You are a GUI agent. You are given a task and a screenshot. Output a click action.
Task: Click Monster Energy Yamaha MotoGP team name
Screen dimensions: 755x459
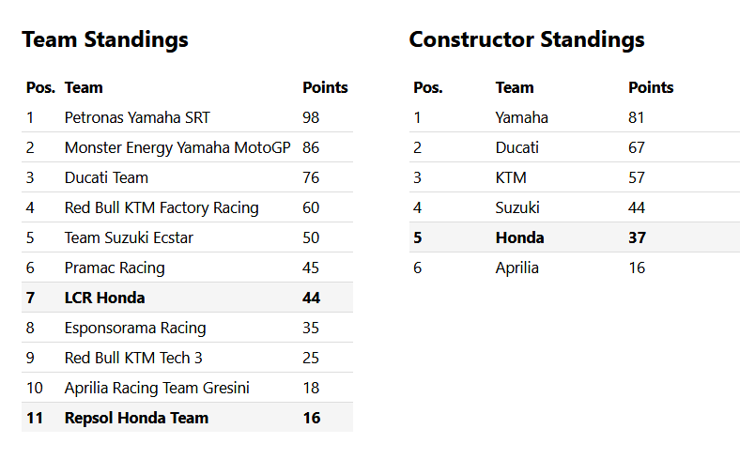177,147
